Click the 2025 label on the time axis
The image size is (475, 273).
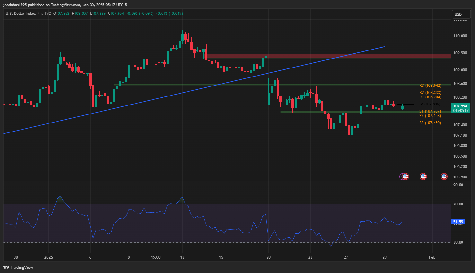(48, 257)
